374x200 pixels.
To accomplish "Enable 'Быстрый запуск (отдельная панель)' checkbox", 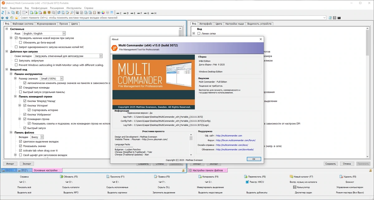I will click(x=21, y=92).
